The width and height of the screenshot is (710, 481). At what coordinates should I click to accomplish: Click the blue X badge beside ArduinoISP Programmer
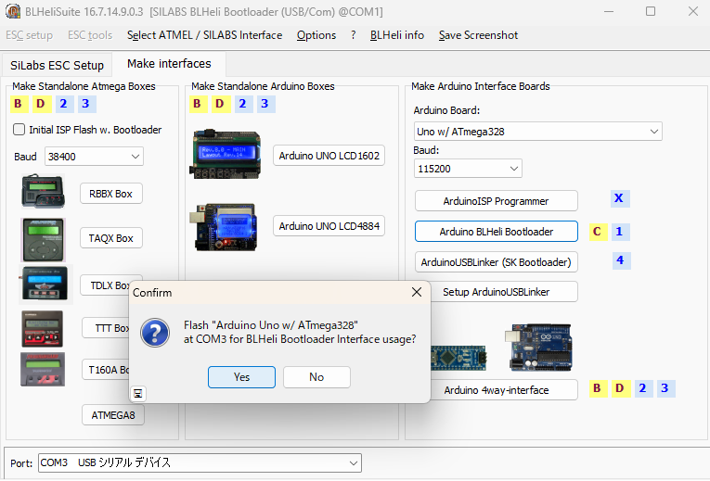tap(620, 198)
